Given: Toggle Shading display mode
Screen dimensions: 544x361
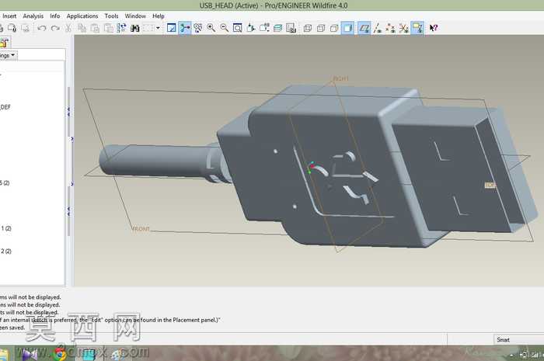Looking at the screenshot, I should 347,28.
